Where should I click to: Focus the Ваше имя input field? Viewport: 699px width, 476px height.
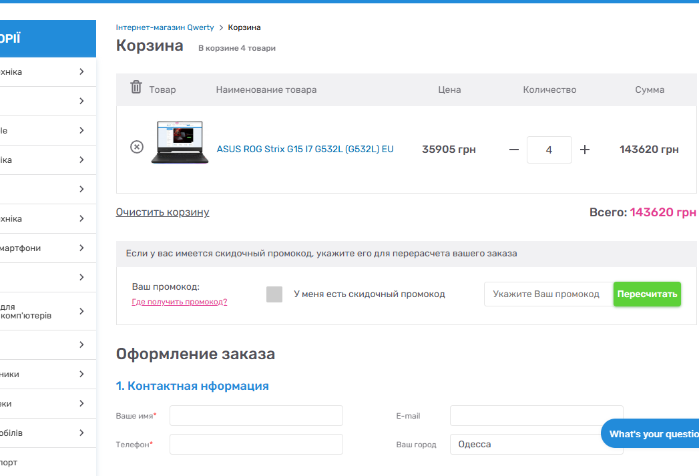click(x=256, y=415)
